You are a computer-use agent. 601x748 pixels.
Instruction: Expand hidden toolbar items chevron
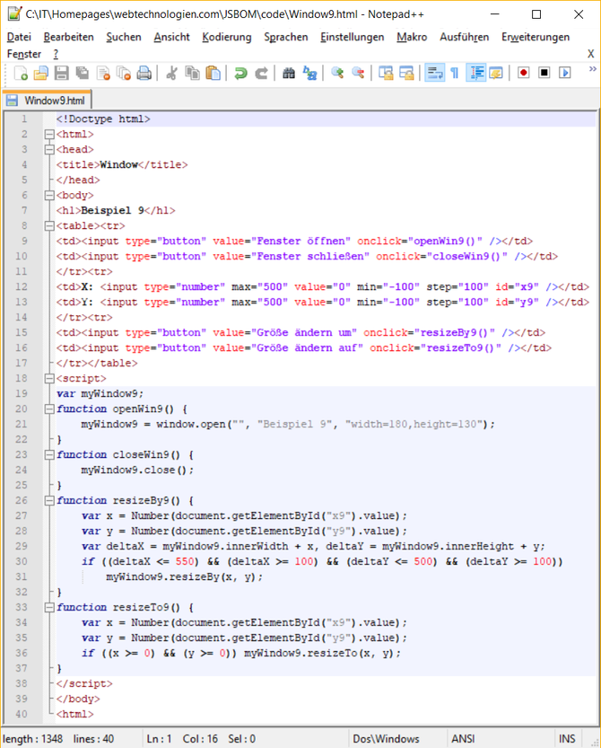(x=592, y=69)
